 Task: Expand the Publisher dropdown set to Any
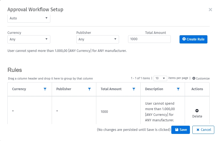[x=97, y=39]
